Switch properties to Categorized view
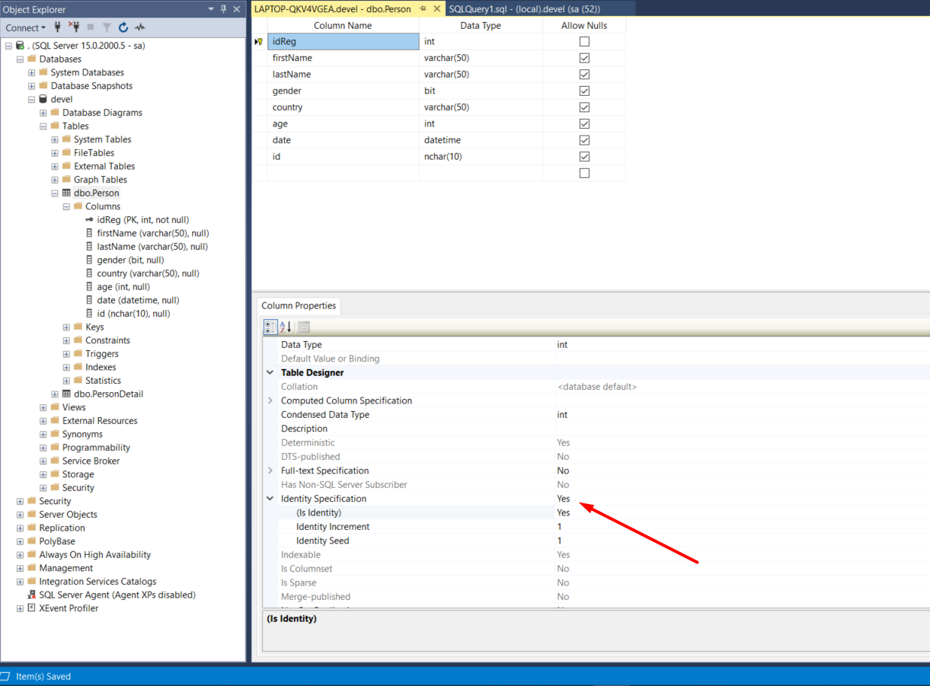Screen dimensions: 930x686 [270, 327]
